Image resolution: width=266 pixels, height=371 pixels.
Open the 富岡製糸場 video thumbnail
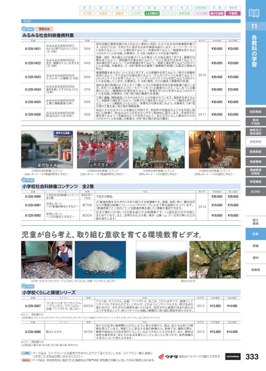click(x=47, y=150)
